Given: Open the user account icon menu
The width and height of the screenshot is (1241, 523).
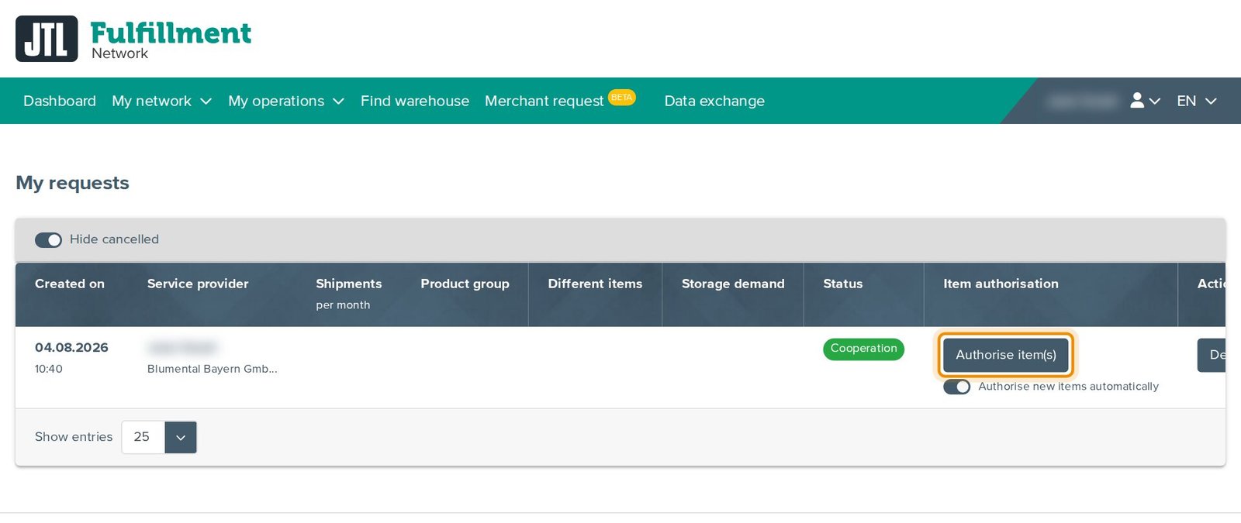Looking at the screenshot, I should coord(1145,101).
